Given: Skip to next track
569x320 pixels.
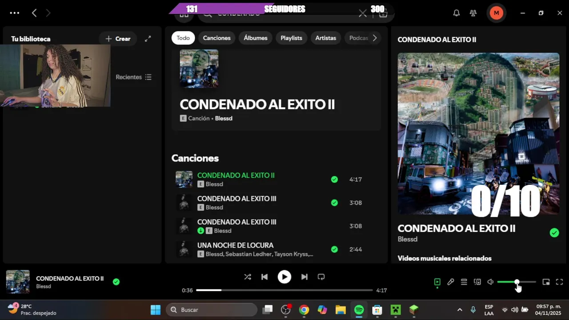Looking at the screenshot, I should [304, 277].
